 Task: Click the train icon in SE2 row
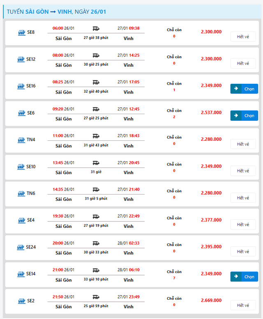click(x=96, y=297)
